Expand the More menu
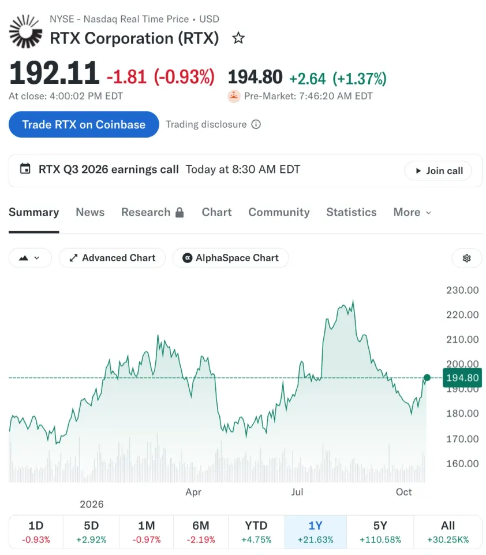486x555 pixels. coord(412,212)
